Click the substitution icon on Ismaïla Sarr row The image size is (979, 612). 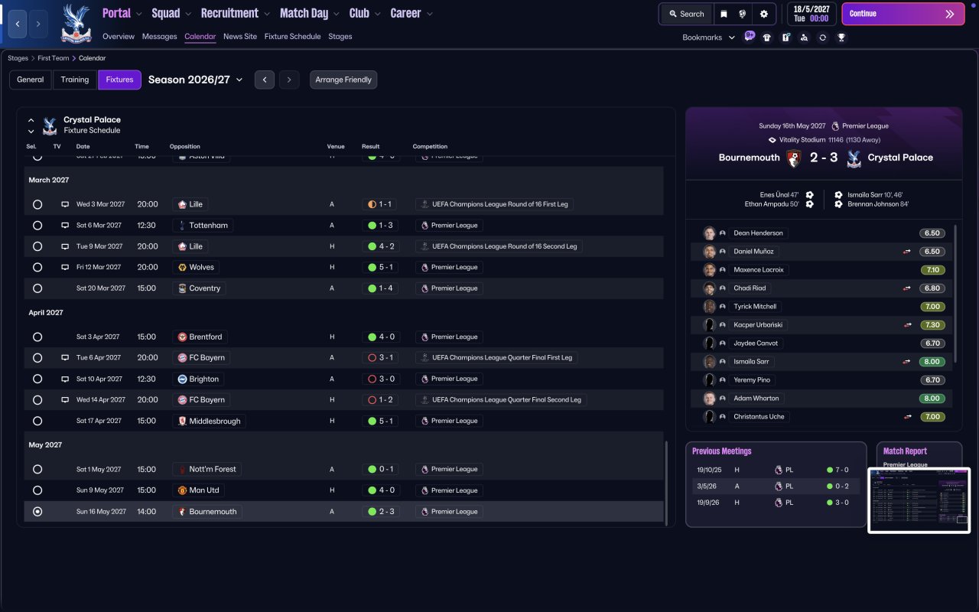coord(907,362)
